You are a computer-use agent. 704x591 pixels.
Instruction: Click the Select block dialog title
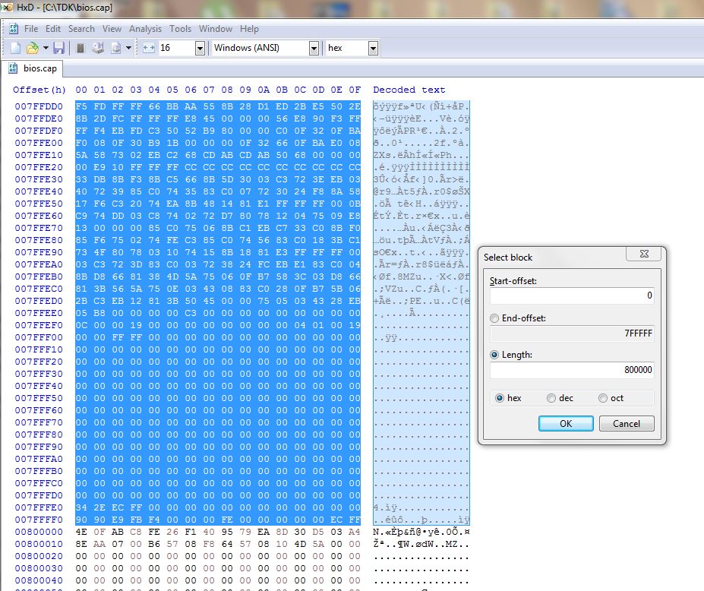508,258
